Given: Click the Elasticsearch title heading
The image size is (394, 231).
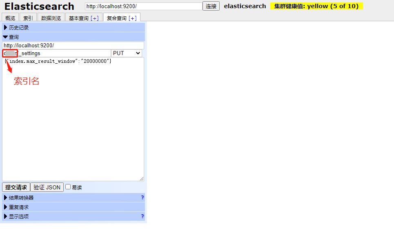Looking at the screenshot, I should click(x=39, y=6).
